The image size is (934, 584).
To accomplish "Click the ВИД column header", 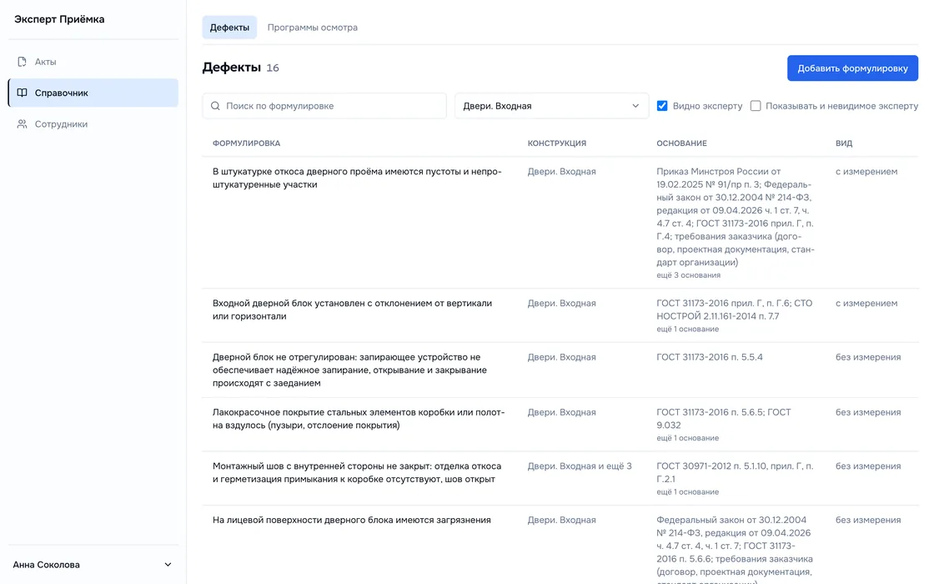I will [x=843, y=143].
